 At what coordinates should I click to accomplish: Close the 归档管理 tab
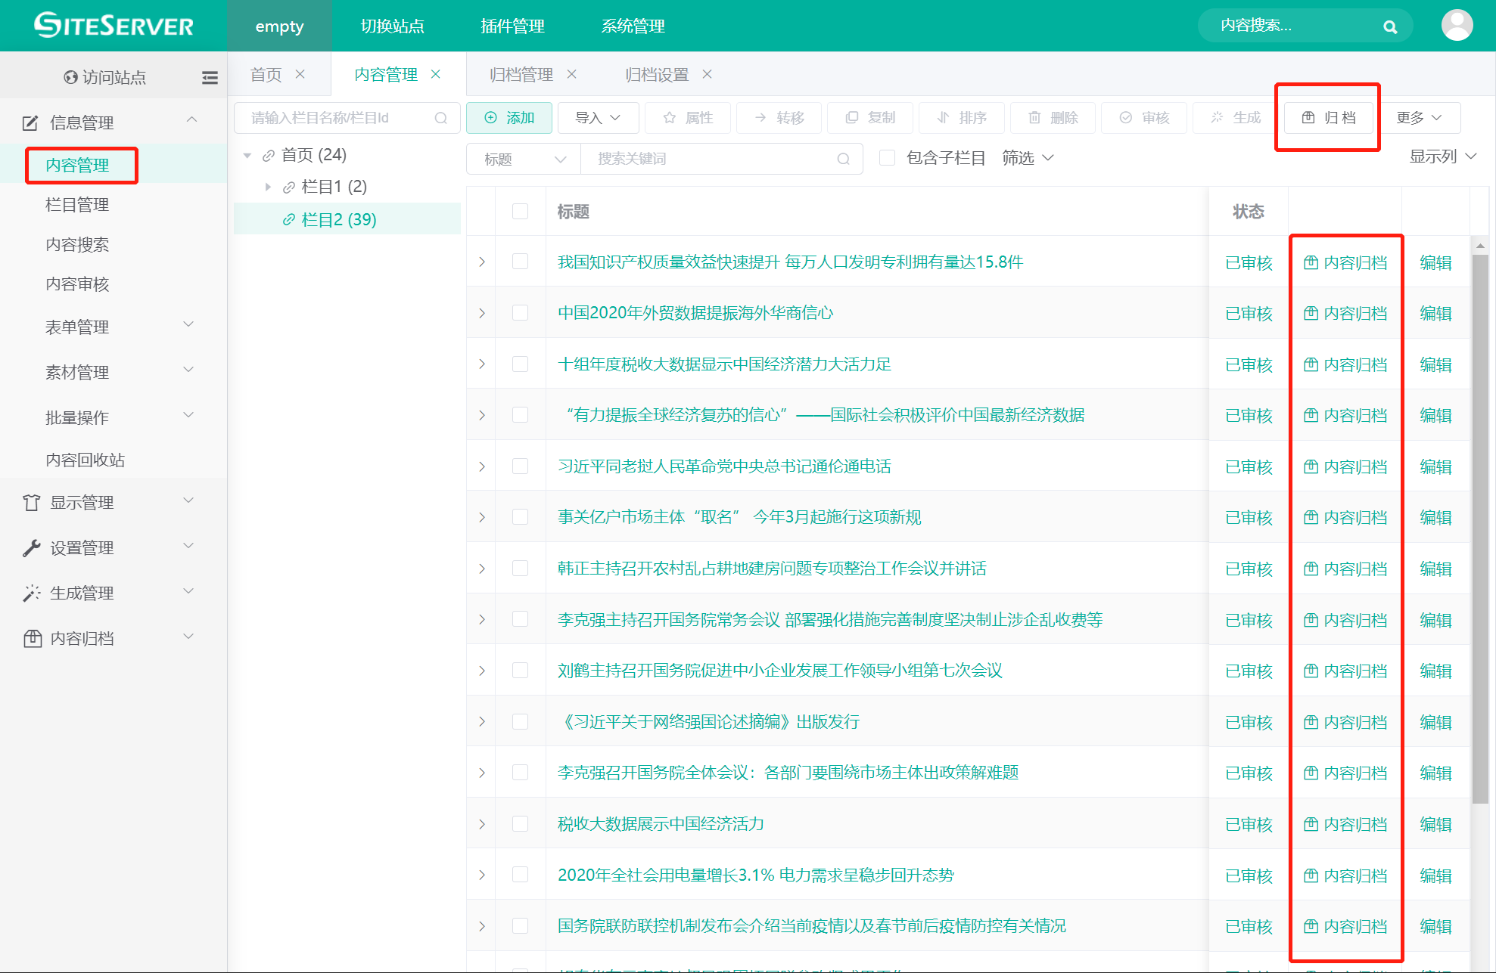click(572, 74)
